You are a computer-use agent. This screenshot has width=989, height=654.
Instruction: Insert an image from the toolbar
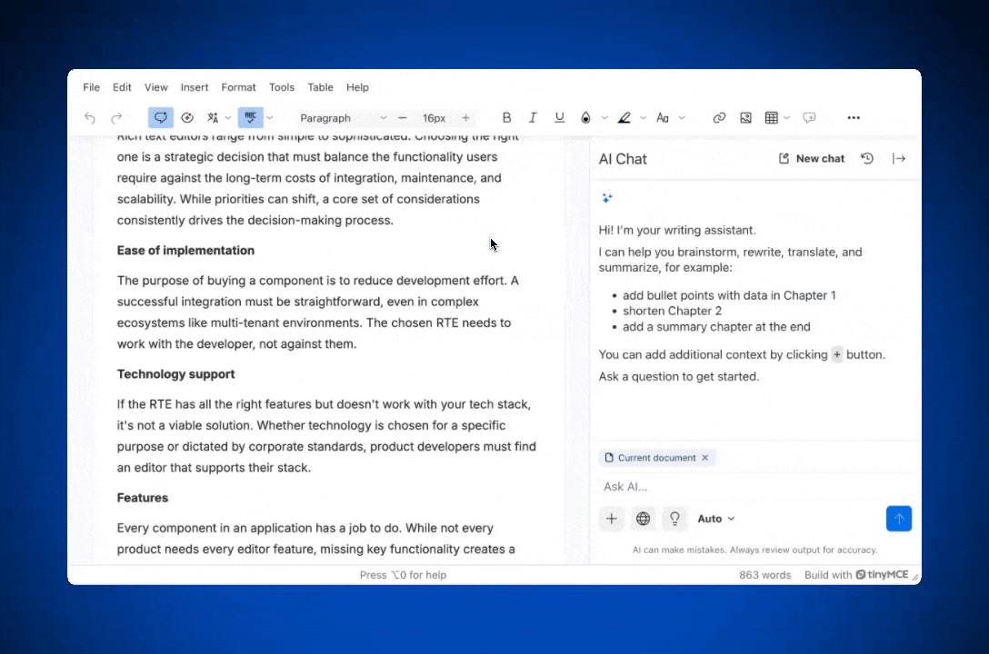pyautogui.click(x=745, y=118)
